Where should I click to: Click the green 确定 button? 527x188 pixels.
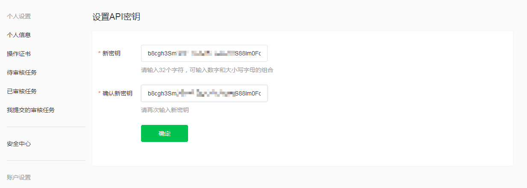click(x=165, y=133)
